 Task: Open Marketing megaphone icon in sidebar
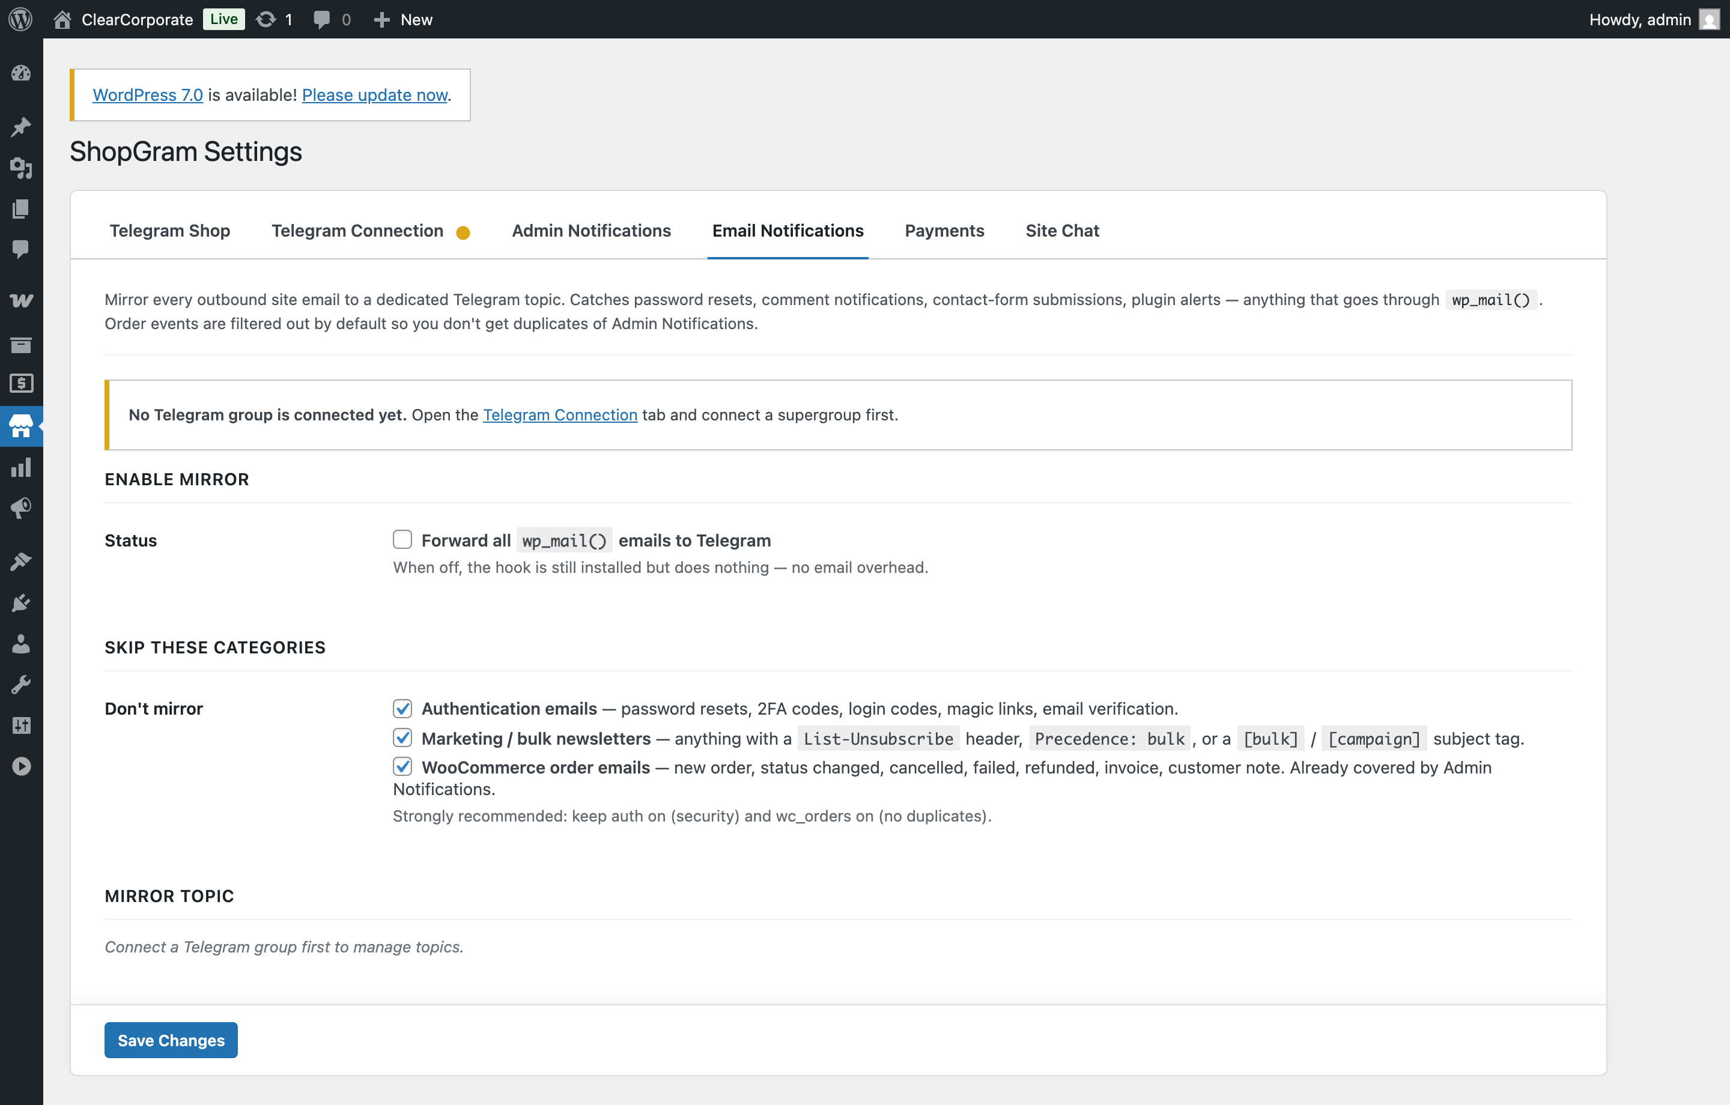coord(21,509)
